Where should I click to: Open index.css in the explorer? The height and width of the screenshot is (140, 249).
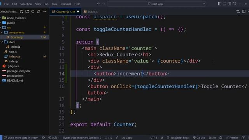point(14,56)
